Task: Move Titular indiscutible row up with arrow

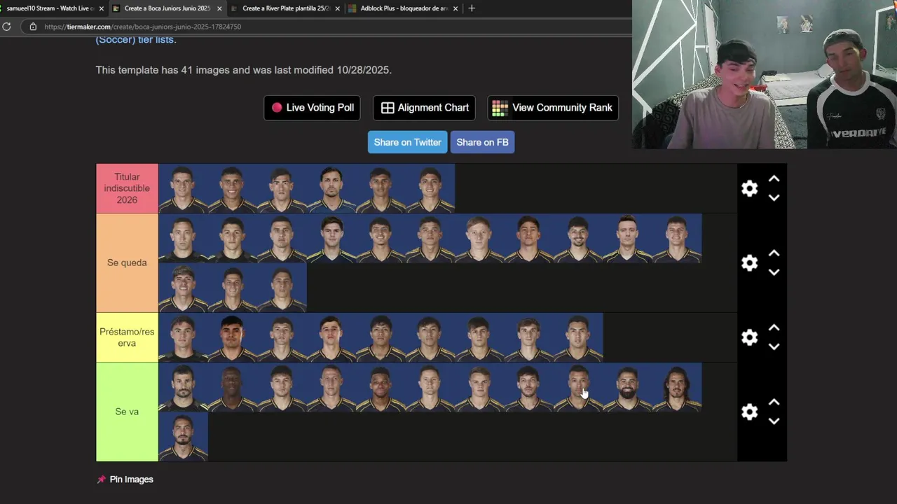Action: coord(774,179)
